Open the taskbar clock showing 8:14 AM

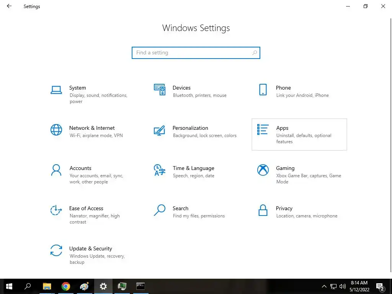point(359,286)
